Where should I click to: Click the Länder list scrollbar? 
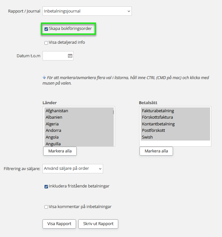click(113, 113)
